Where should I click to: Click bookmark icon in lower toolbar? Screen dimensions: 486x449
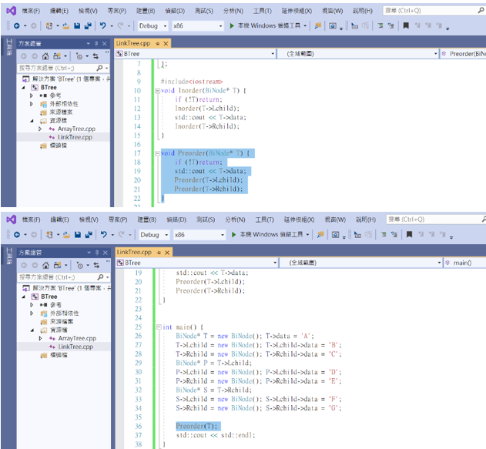tap(409, 235)
